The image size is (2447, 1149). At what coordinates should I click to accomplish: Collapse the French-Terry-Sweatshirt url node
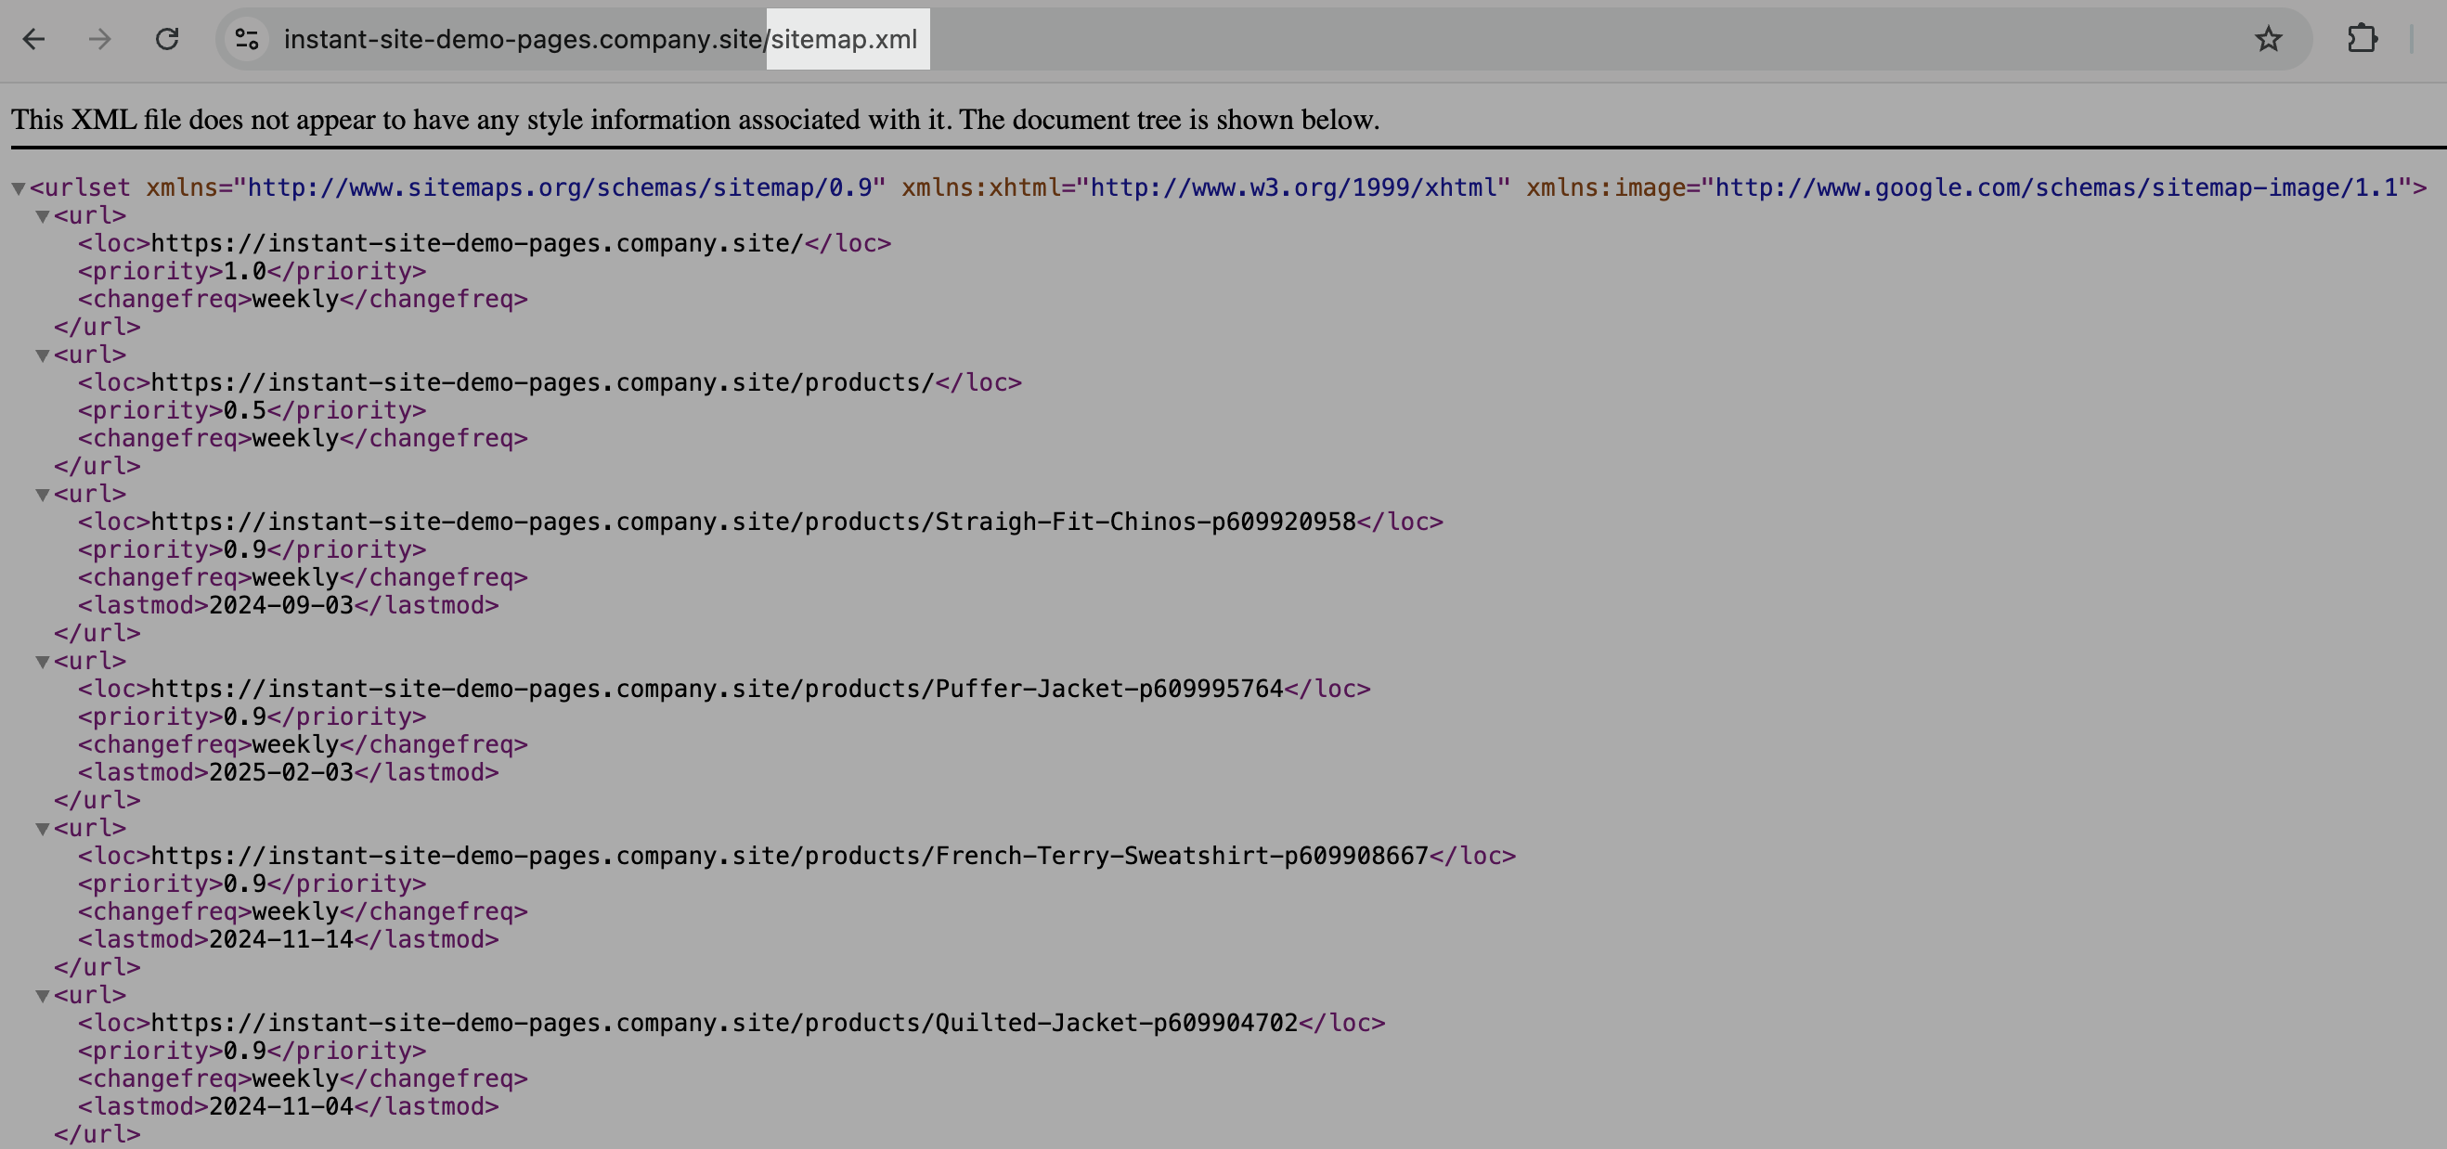point(43,829)
